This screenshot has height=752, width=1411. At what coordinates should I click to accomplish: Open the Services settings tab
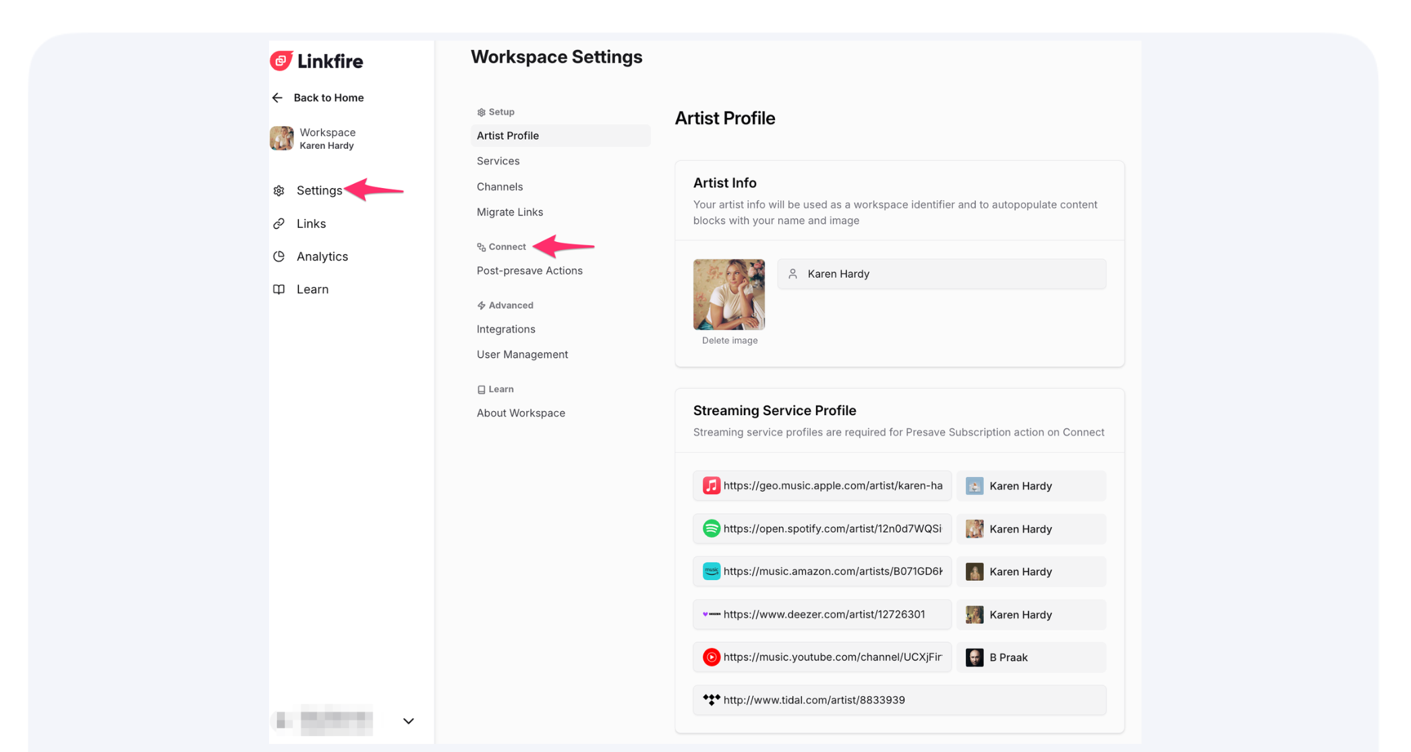(498, 161)
